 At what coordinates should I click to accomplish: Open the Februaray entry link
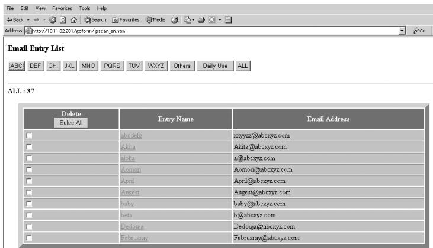click(134, 237)
